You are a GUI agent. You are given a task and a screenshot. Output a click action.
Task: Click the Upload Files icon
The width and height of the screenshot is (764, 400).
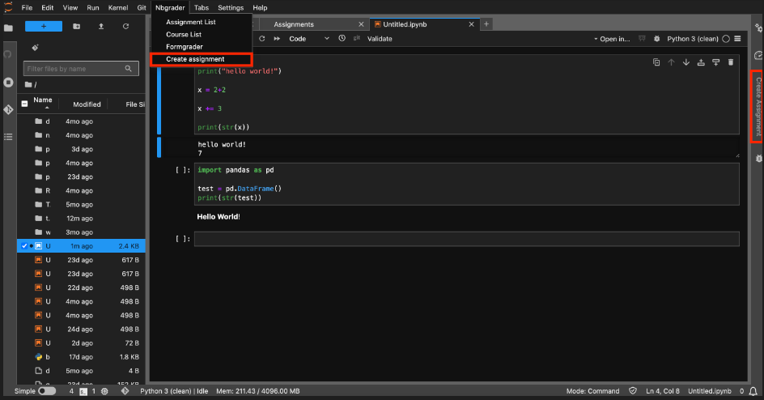click(x=101, y=26)
